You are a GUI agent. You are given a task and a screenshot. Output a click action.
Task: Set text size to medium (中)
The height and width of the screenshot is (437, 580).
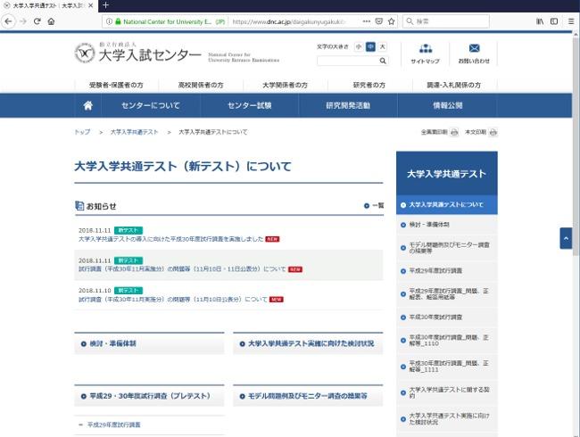pos(370,46)
